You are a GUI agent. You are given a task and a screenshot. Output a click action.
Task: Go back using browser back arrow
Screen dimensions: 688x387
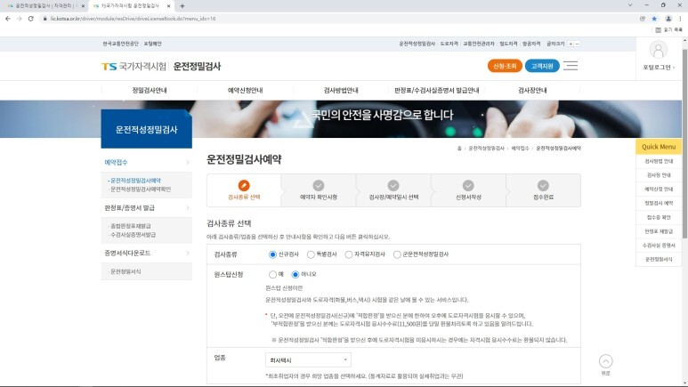pos(7,19)
